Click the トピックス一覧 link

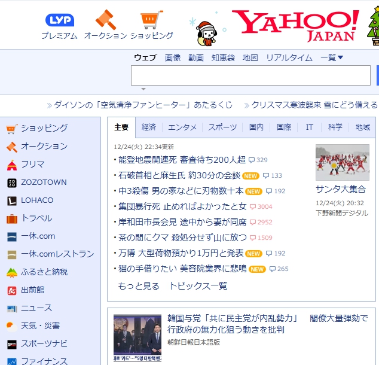click(198, 286)
